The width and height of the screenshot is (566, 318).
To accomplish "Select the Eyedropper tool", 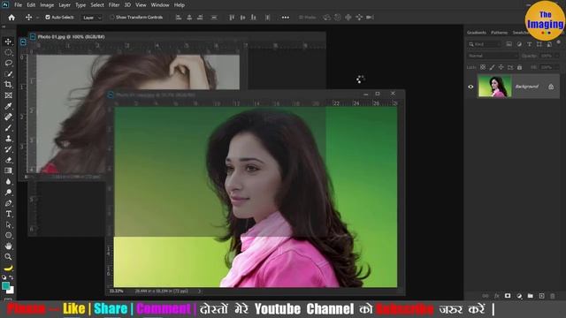I will click(x=8, y=106).
